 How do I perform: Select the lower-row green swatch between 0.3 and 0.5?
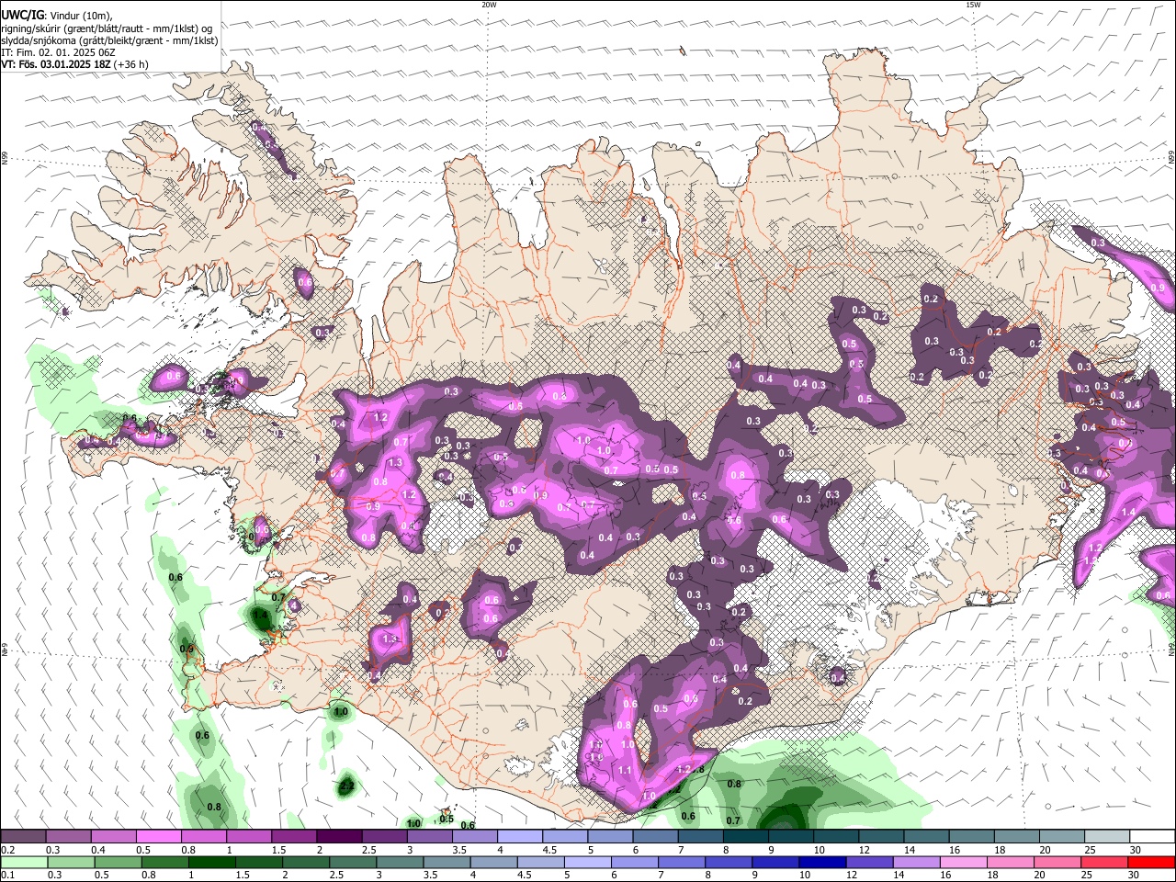click(x=72, y=862)
